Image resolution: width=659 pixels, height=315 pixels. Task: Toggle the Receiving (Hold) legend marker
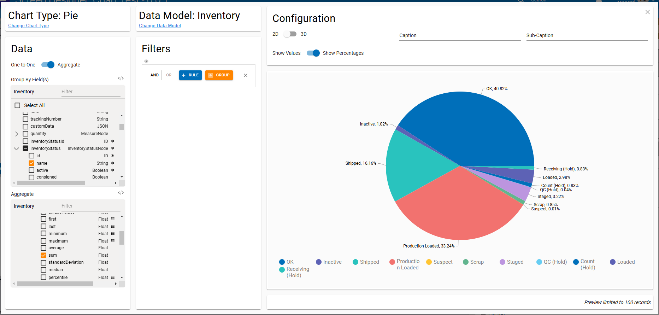[282, 270]
